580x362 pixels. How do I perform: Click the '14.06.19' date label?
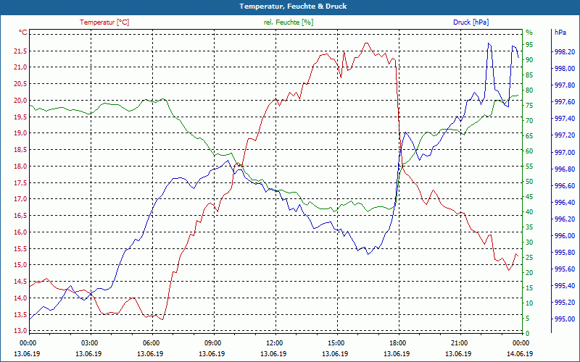point(520,353)
